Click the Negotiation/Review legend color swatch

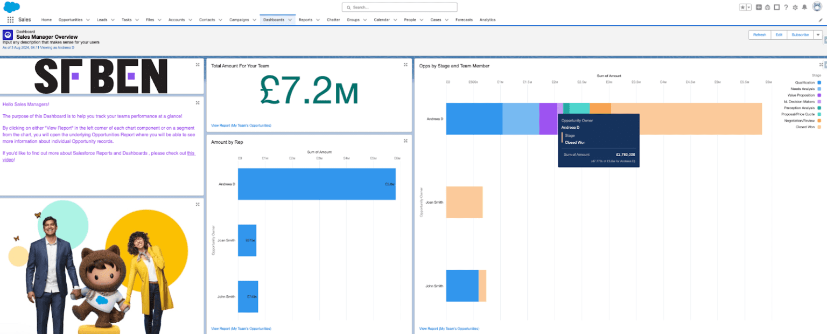(819, 120)
